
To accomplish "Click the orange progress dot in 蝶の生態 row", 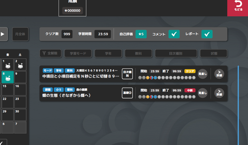I will pyautogui.click(x=148, y=97).
